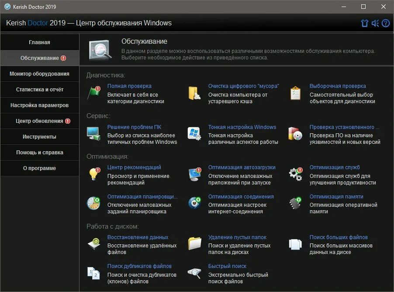Image resolution: width=394 pixels, height=292 pixels.
Task: Click the globe icon for Оптимизация соединения
Action: (x=194, y=203)
